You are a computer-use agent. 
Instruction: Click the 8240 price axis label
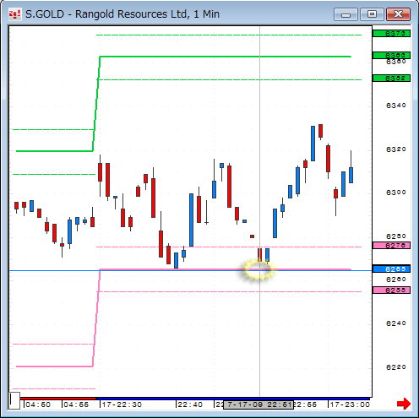[x=396, y=323]
